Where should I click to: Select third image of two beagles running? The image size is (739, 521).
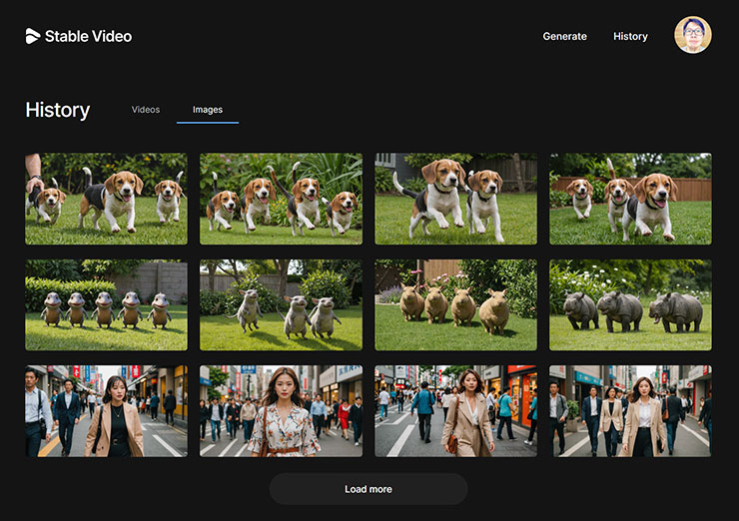(x=455, y=199)
